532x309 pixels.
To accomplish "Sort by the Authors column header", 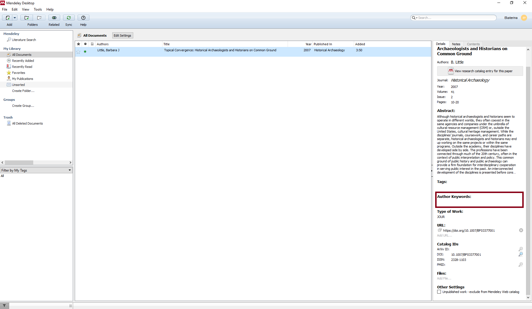I will click(x=129, y=44).
